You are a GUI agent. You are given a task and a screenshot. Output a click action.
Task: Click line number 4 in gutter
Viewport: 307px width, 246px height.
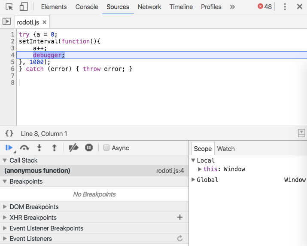coord(13,55)
